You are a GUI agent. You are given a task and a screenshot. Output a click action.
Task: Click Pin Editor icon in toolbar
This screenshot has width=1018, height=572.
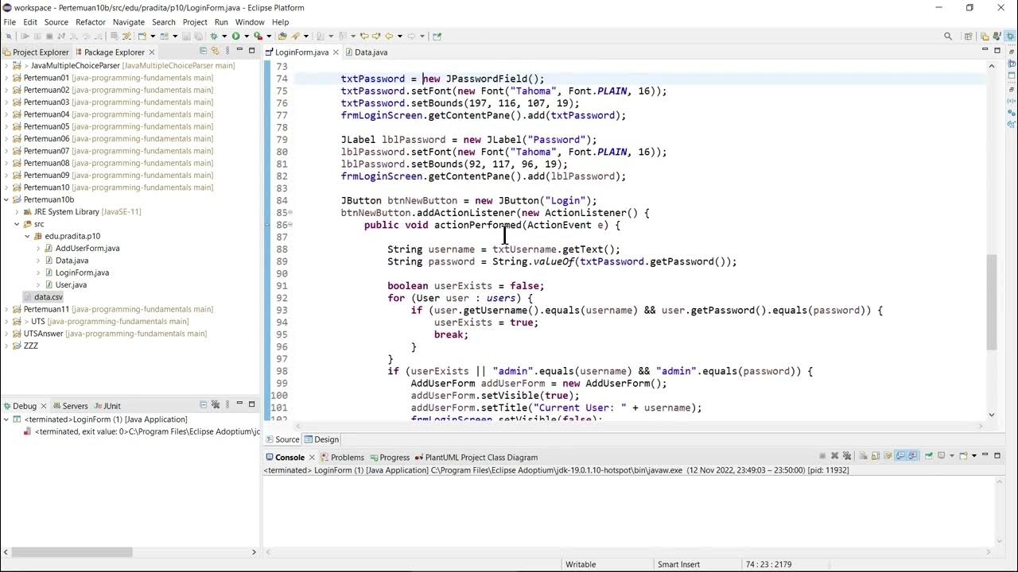click(437, 36)
